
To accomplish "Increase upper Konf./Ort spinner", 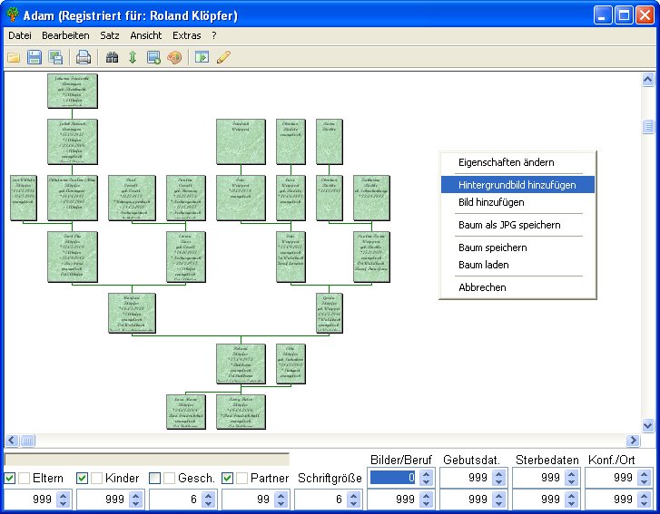I will click(x=644, y=473).
